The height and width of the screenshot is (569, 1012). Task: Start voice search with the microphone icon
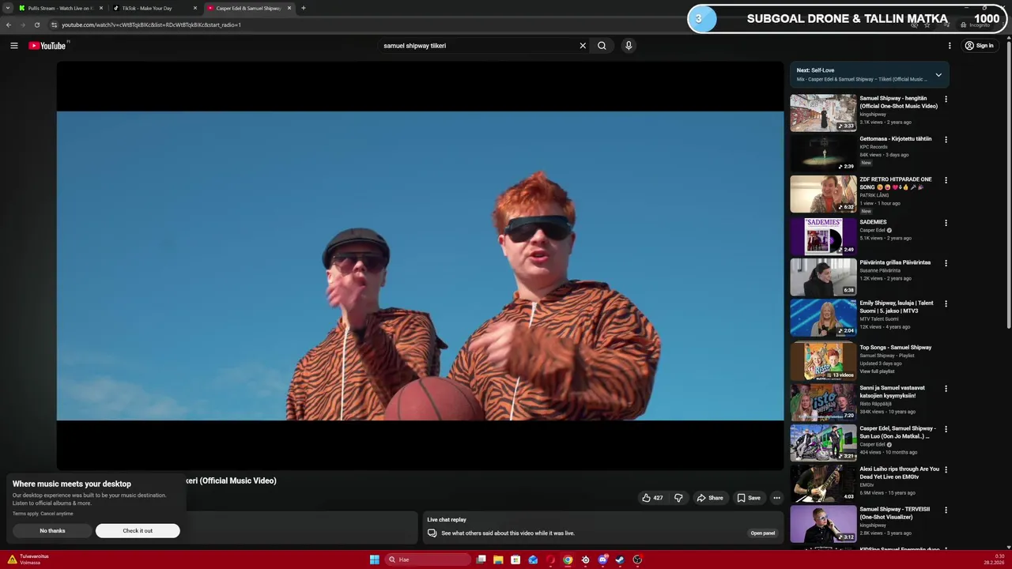[629, 46]
